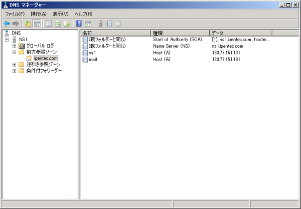
Task: Click the 条件付フォワーダー folder icon
Action: point(21,71)
